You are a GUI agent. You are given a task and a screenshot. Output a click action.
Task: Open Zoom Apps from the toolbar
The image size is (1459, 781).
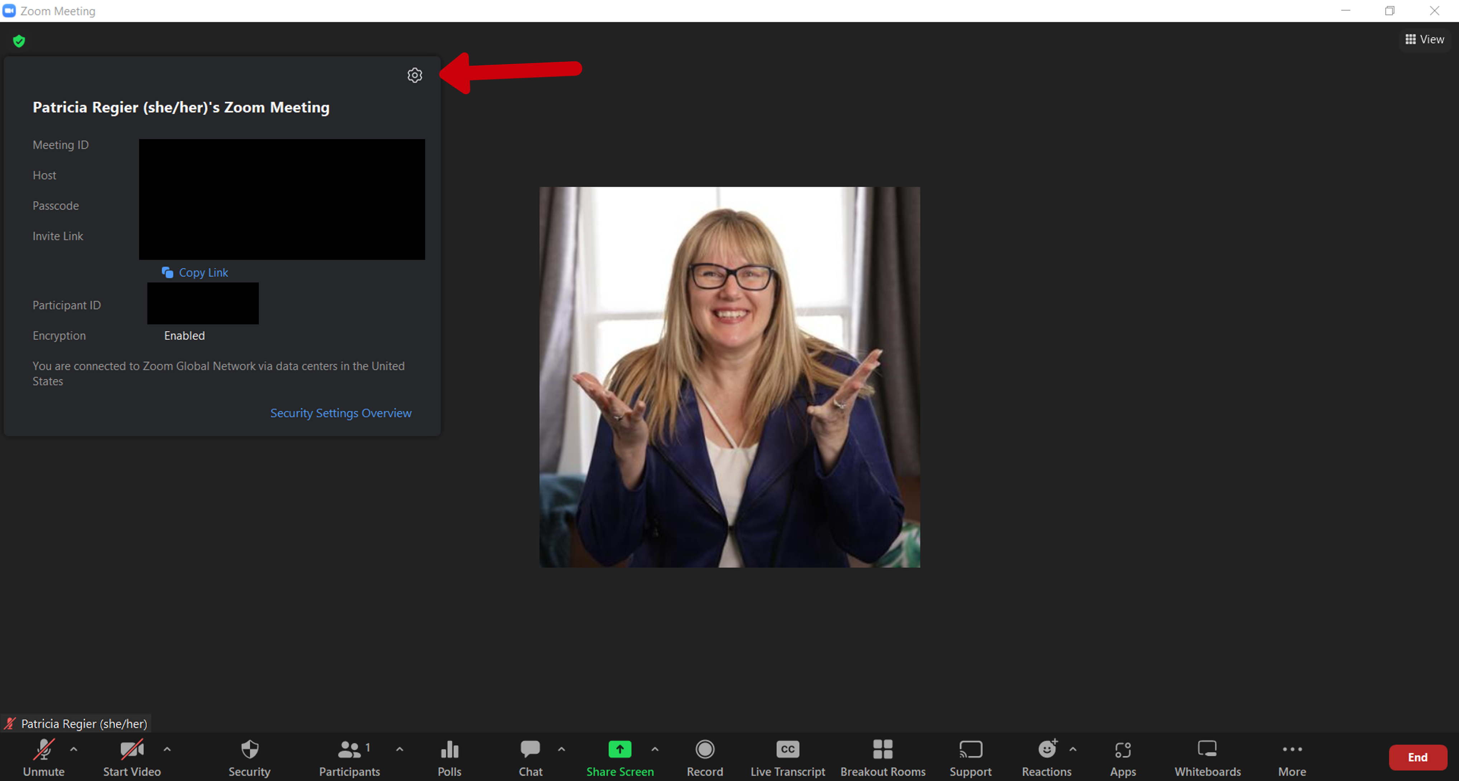[x=1122, y=757]
